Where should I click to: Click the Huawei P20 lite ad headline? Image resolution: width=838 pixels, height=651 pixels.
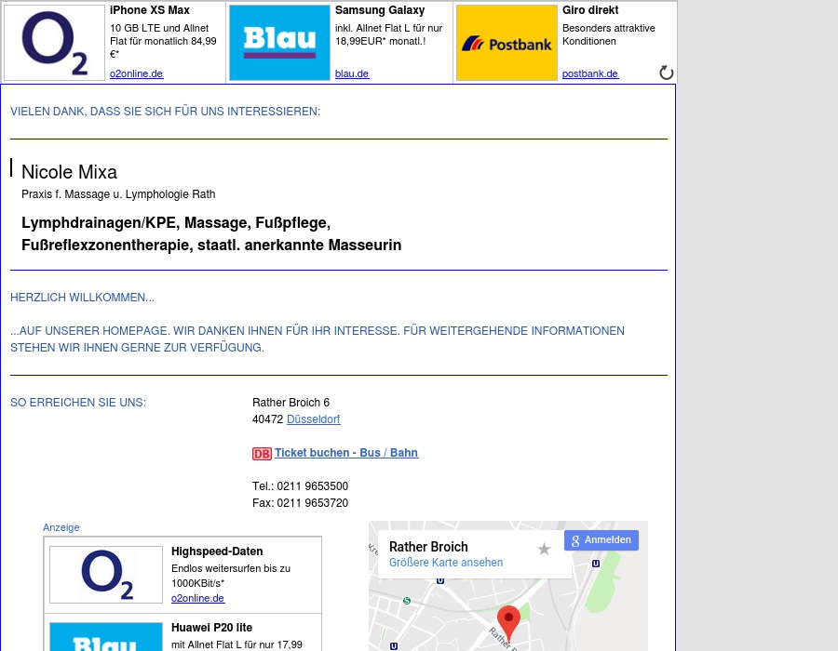[x=211, y=628]
